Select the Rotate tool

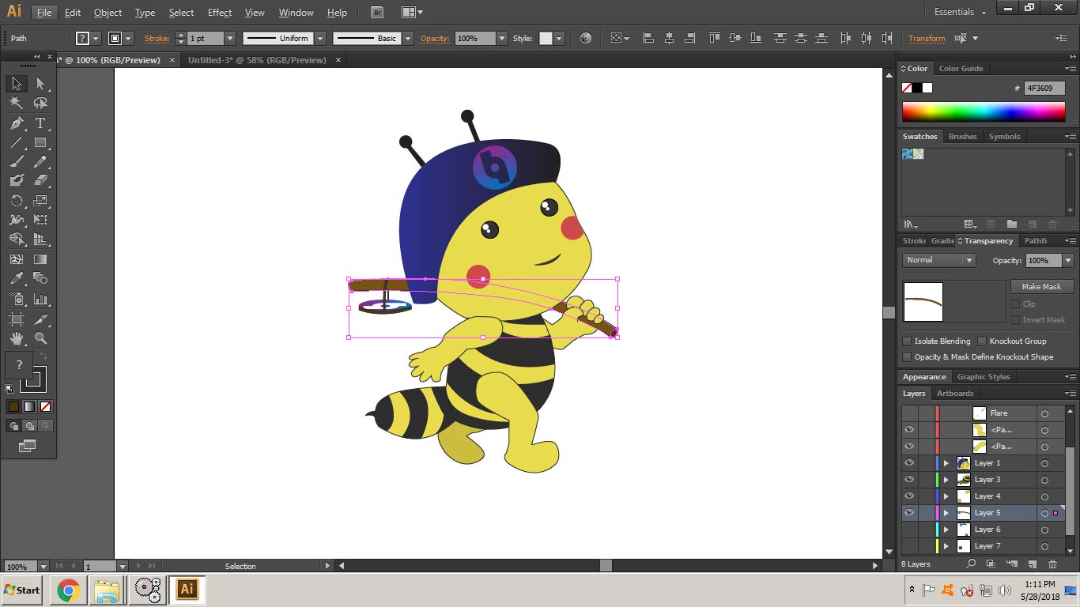[x=17, y=201]
